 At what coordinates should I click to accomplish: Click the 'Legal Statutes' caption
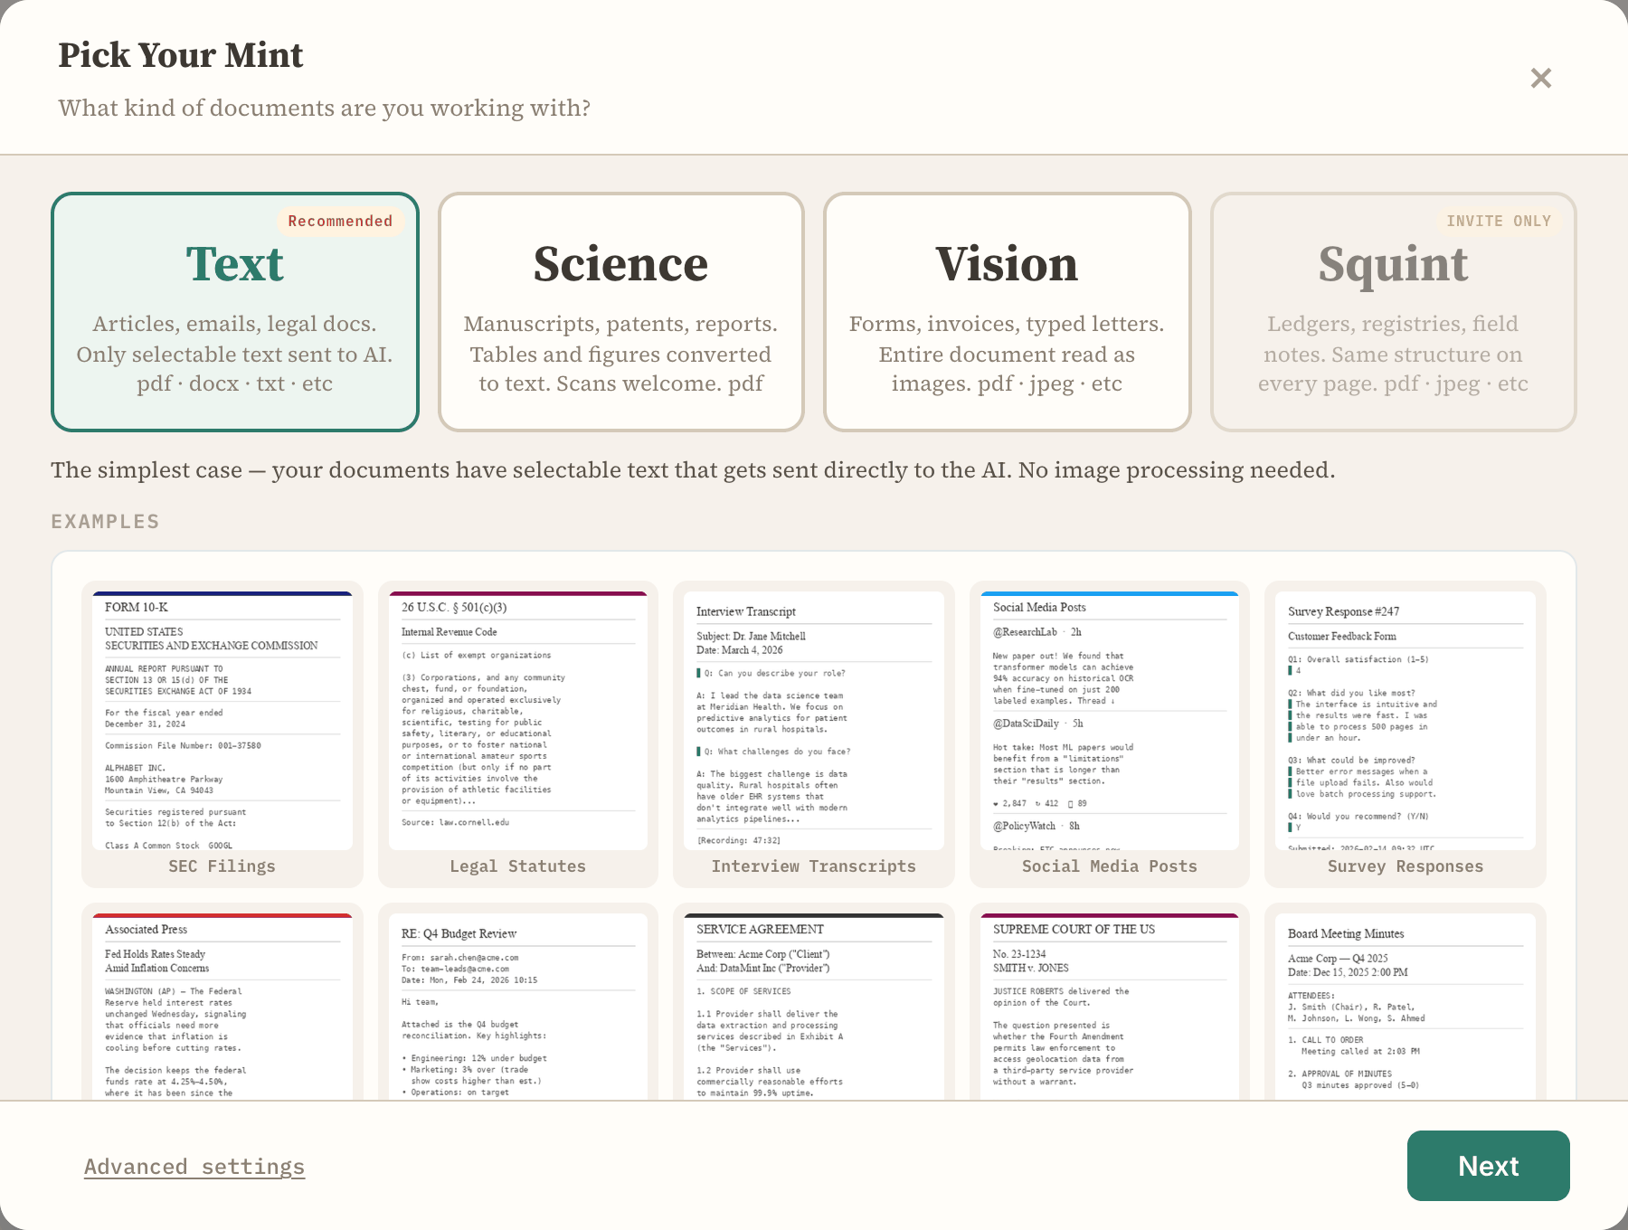tap(518, 866)
